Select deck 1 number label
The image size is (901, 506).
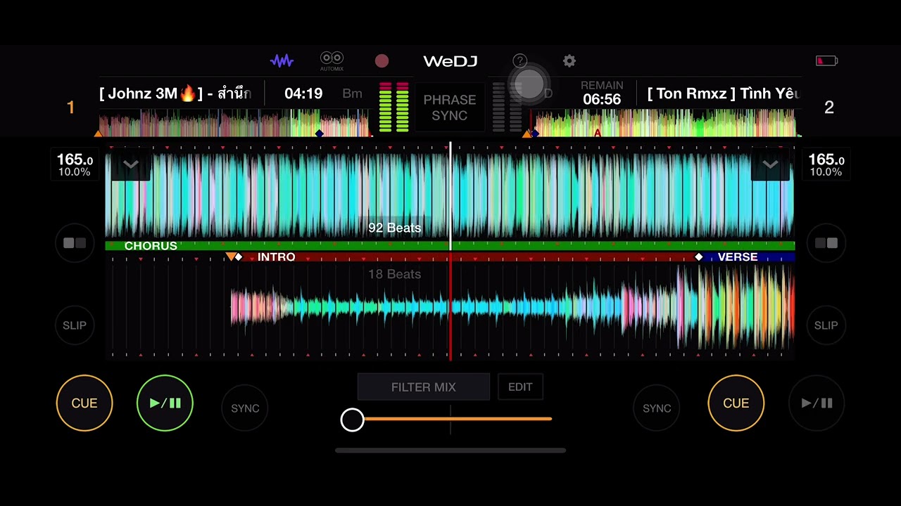(70, 107)
